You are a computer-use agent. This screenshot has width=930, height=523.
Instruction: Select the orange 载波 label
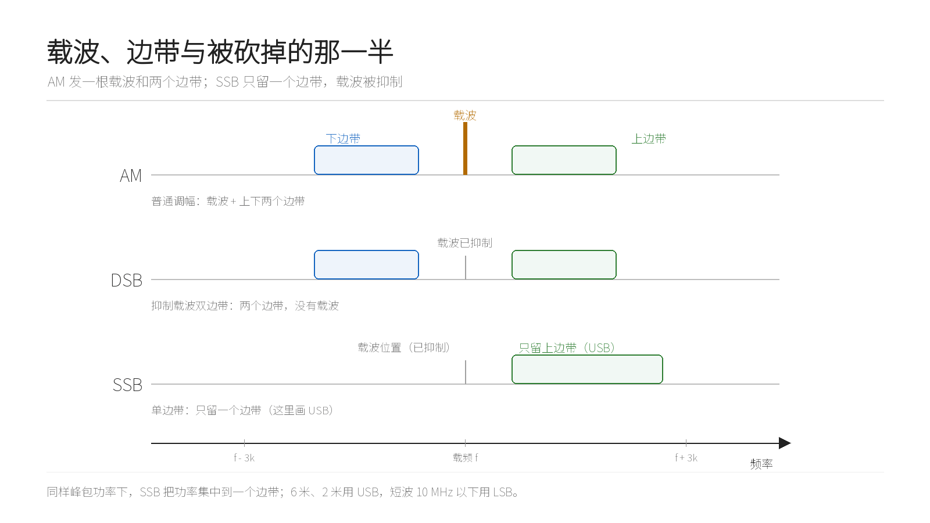click(465, 115)
